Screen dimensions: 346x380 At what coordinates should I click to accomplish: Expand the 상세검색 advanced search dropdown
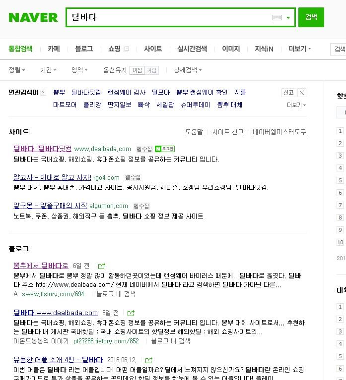coord(188,70)
